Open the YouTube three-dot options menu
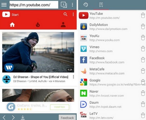The image size is (146, 120). point(73,14)
